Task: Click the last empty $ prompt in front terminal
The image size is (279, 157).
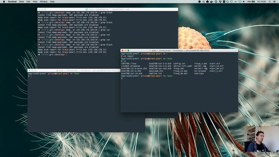Action: click(x=122, y=78)
